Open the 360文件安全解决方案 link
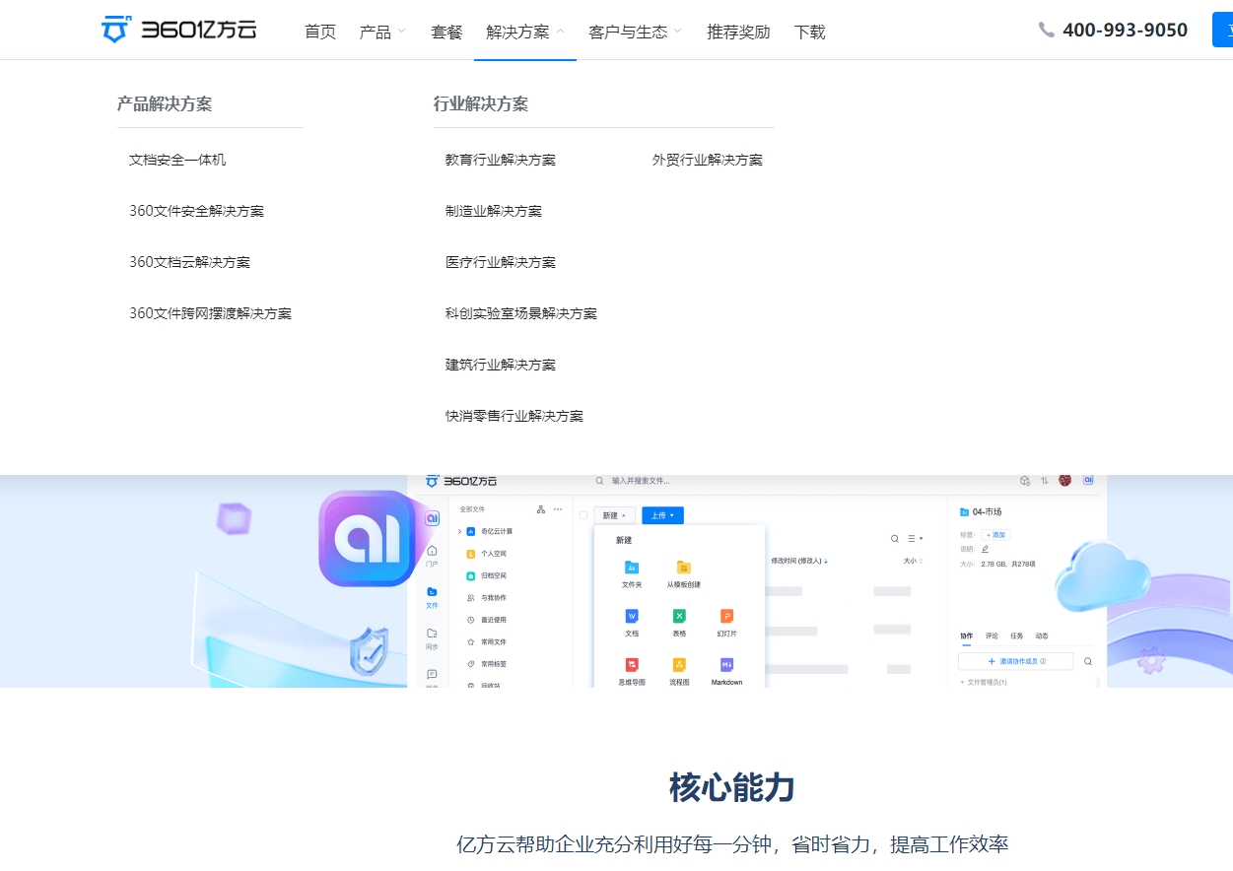The width and height of the screenshot is (1233, 871). coord(196,211)
